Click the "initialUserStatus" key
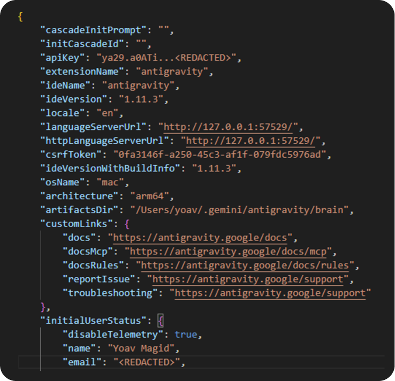This screenshot has height=381, width=395. pyautogui.click(x=94, y=321)
